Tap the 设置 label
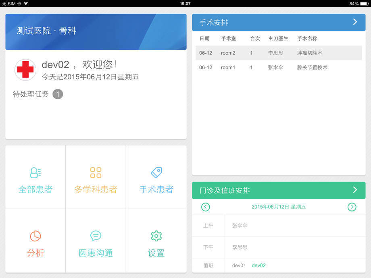Viewport: 371px width, 278px height. pyautogui.click(x=156, y=253)
